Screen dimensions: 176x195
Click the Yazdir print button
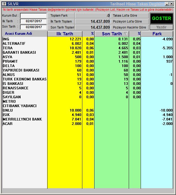pyautogui.click(x=161, y=27)
